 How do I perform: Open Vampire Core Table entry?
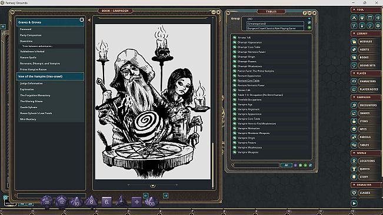[x=249, y=119]
